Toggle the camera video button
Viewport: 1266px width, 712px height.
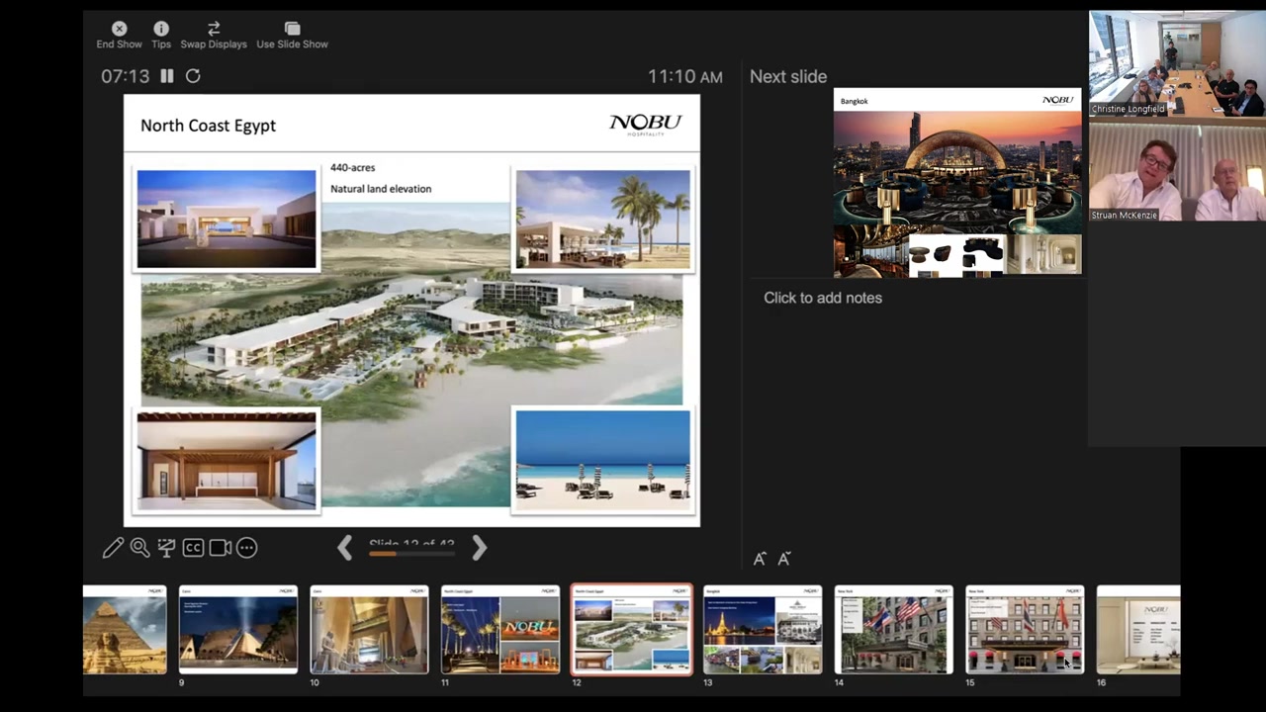click(x=220, y=548)
